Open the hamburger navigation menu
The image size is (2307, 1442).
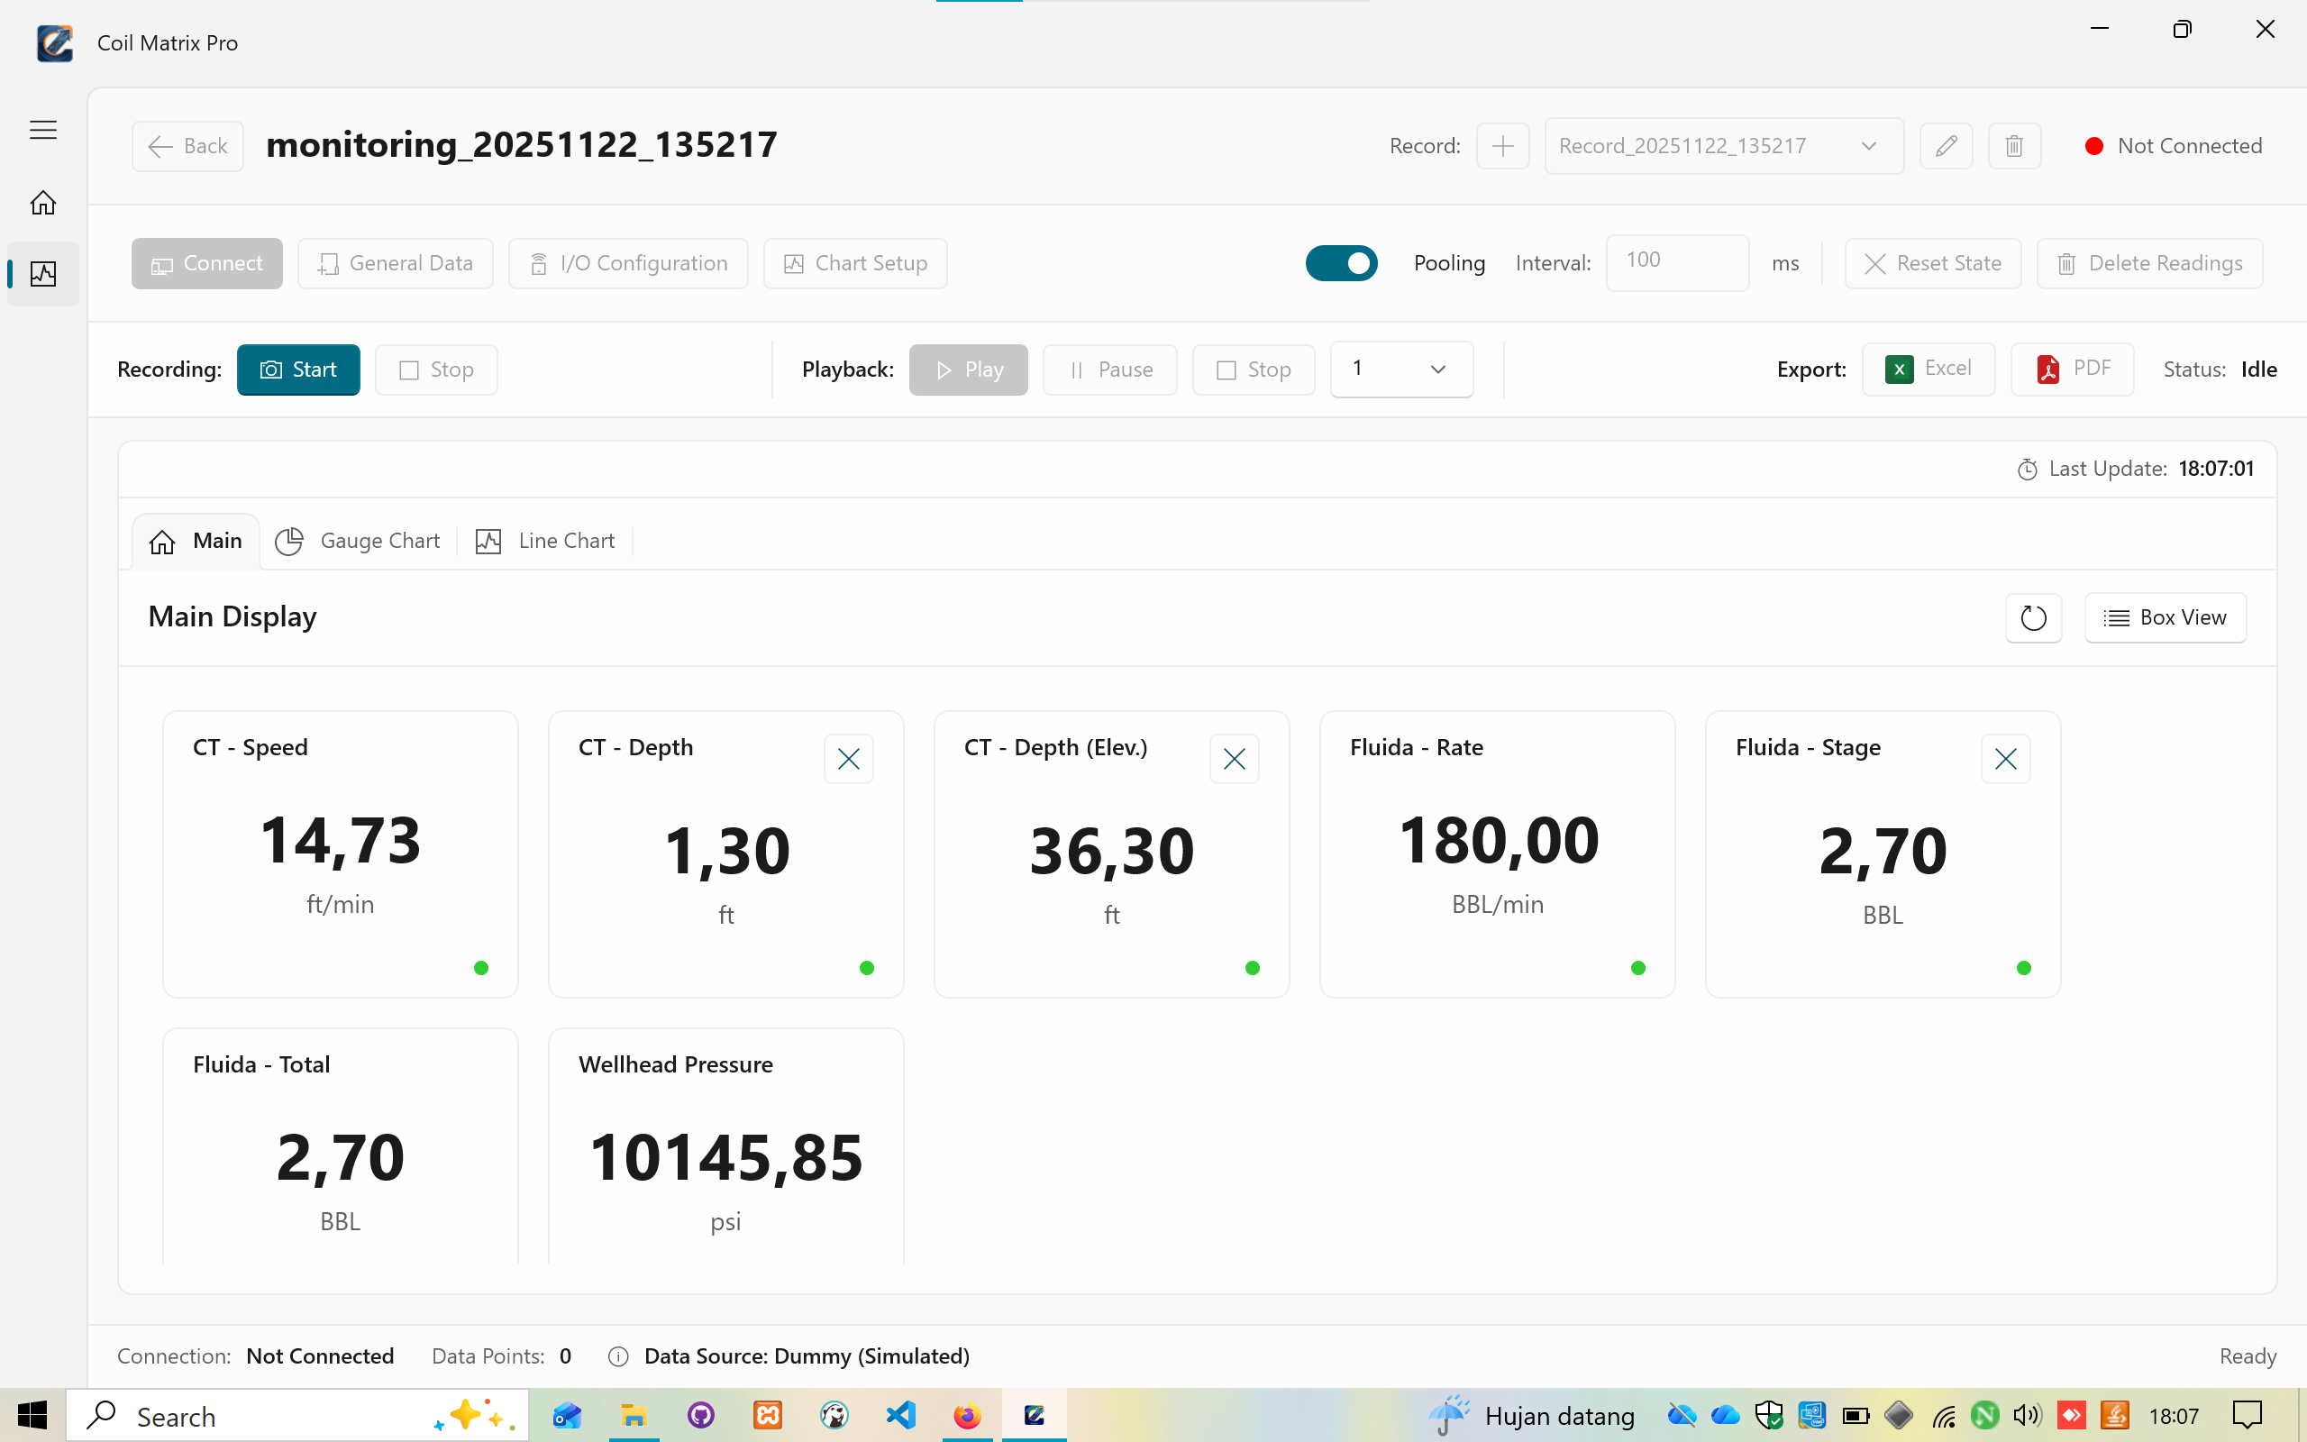coord(43,130)
